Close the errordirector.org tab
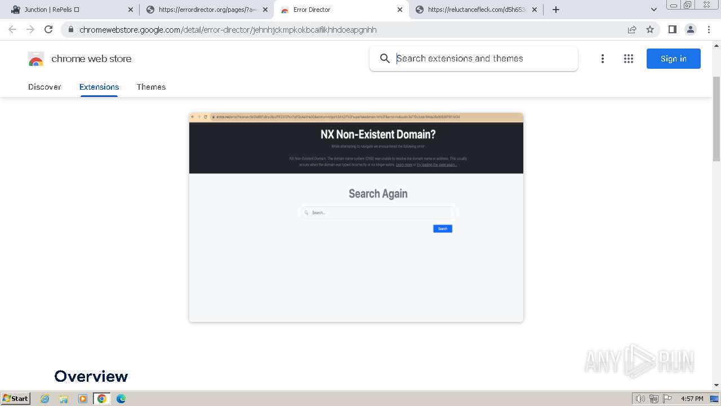The image size is (721, 406). pyautogui.click(x=265, y=10)
